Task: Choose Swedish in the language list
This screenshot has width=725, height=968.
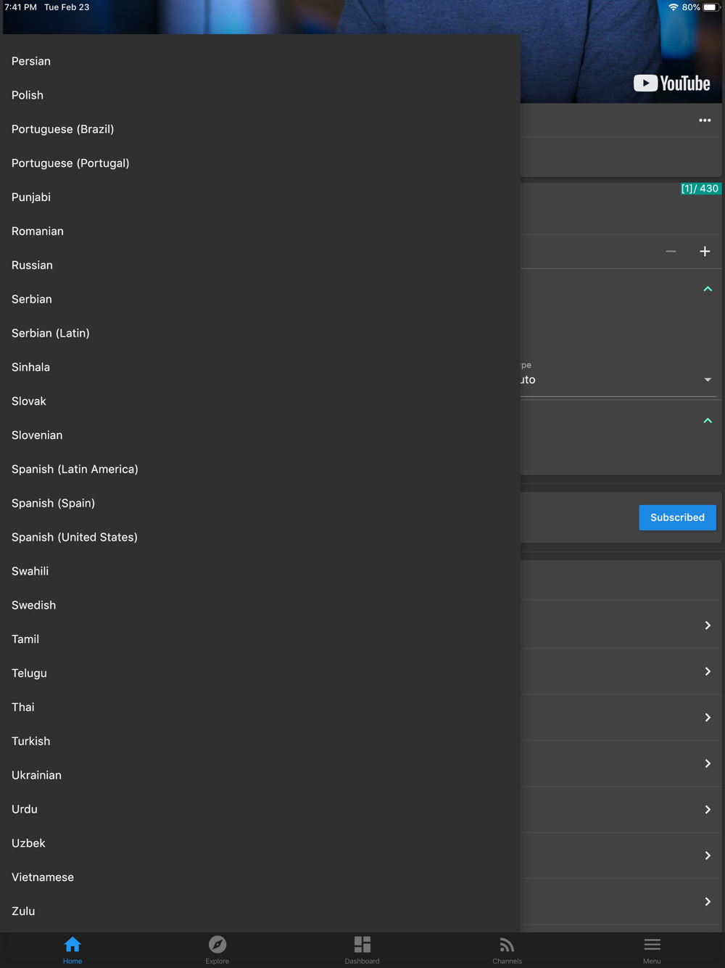Action: click(34, 605)
